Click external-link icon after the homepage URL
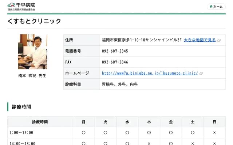 click(201, 73)
